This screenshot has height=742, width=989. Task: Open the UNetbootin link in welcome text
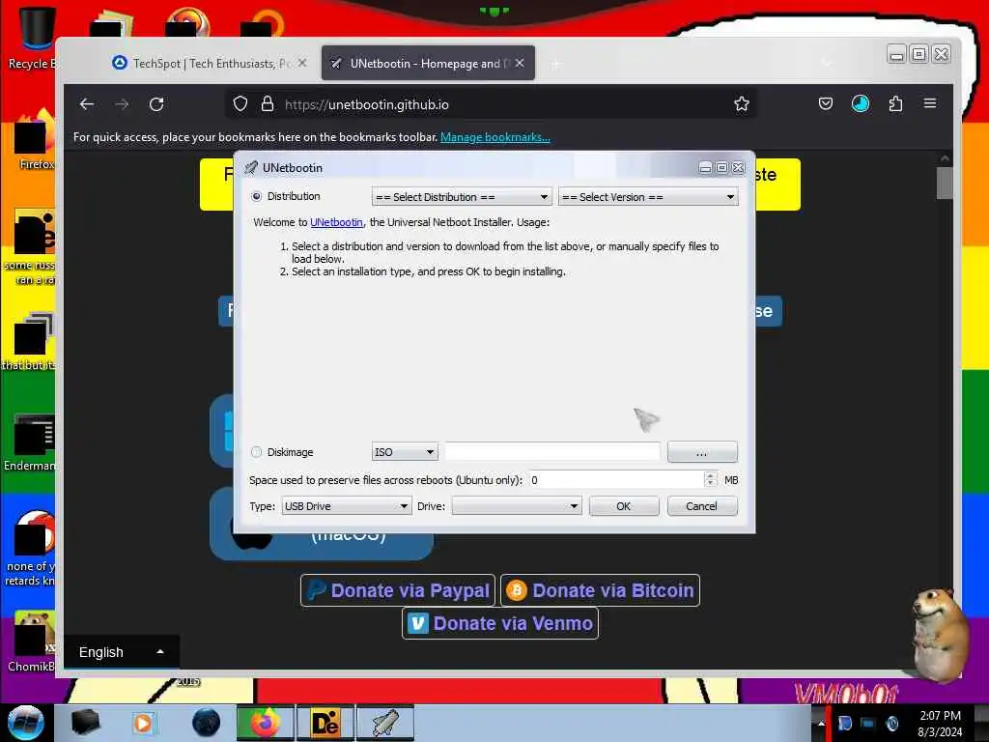point(336,222)
